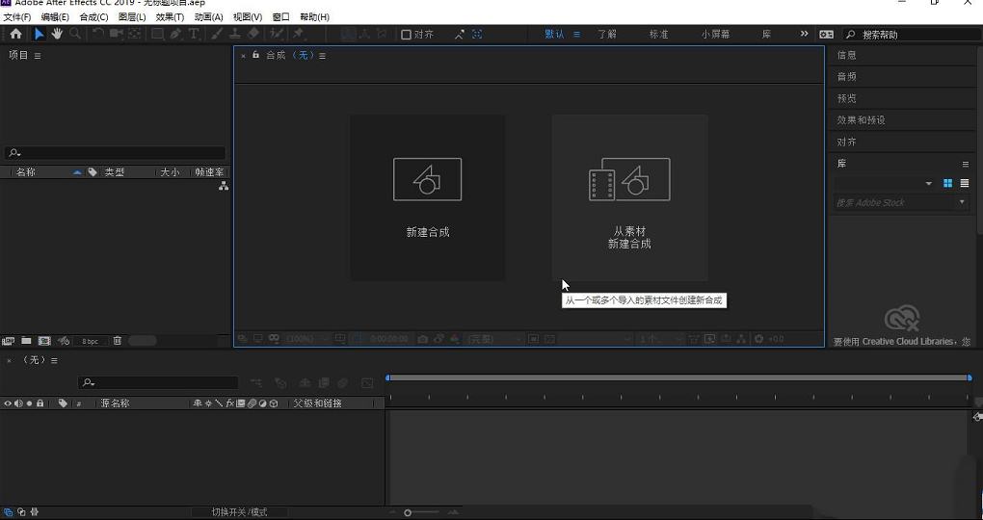Click the timeline zoom slider at the bottom

pyautogui.click(x=409, y=512)
